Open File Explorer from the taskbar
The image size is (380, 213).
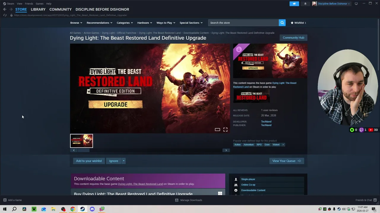[53, 209]
